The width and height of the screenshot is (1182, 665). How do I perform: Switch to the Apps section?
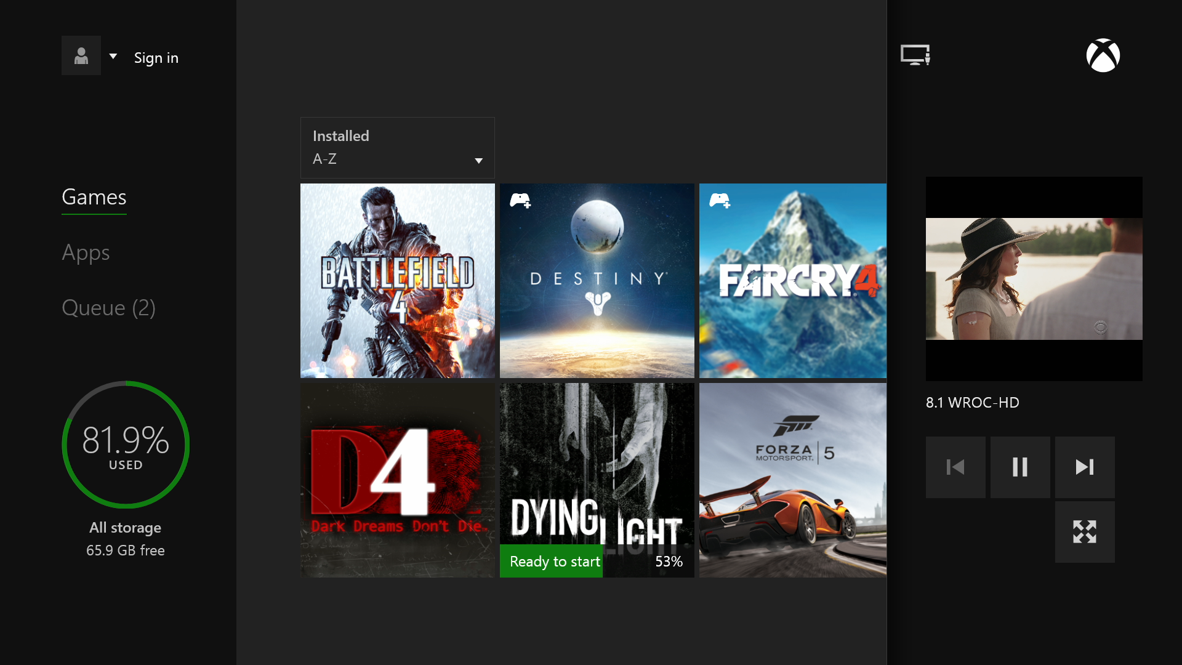point(86,252)
